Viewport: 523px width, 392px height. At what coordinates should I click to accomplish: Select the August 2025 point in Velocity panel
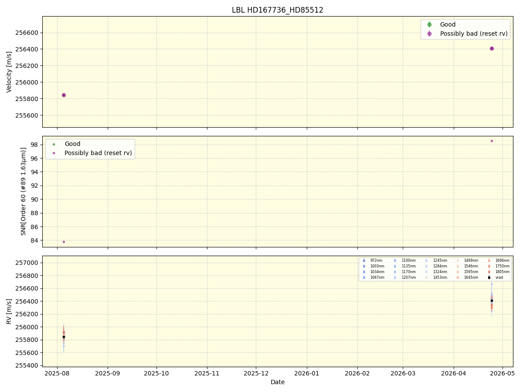(64, 95)
